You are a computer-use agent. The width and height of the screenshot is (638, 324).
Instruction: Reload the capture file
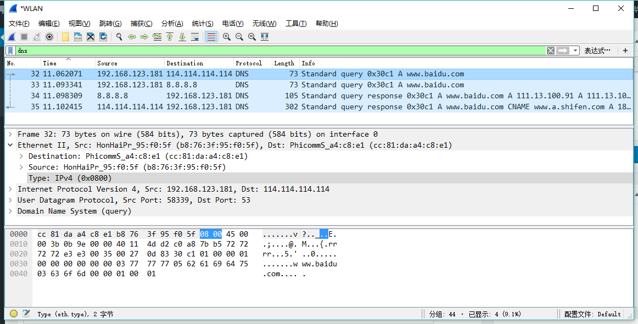coord(103,37)
